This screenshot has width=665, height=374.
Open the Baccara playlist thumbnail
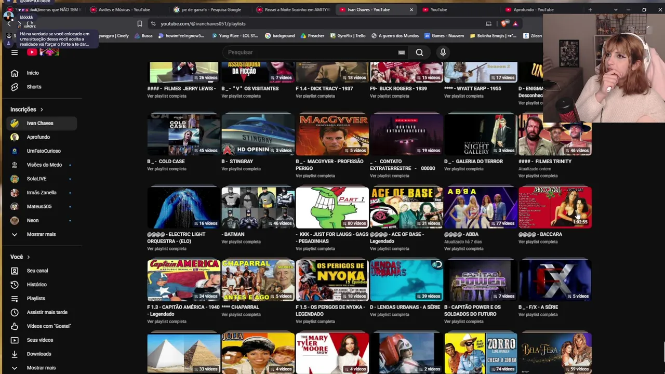click(x=555, y=207)
